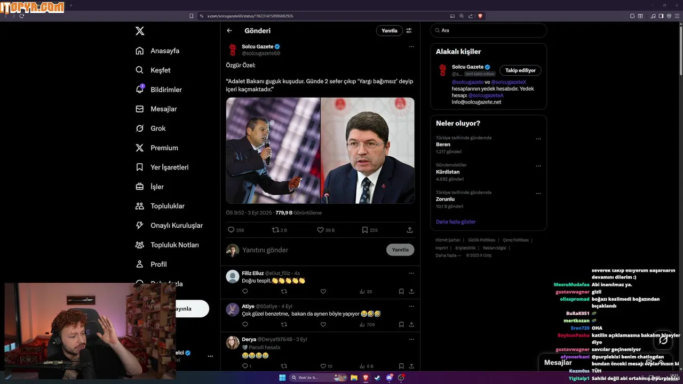This screenshot has width=683, height=384.
Task: Reply to Filiz Eliuz's comment
Action: pyautogui.click(x=245, y=291)
